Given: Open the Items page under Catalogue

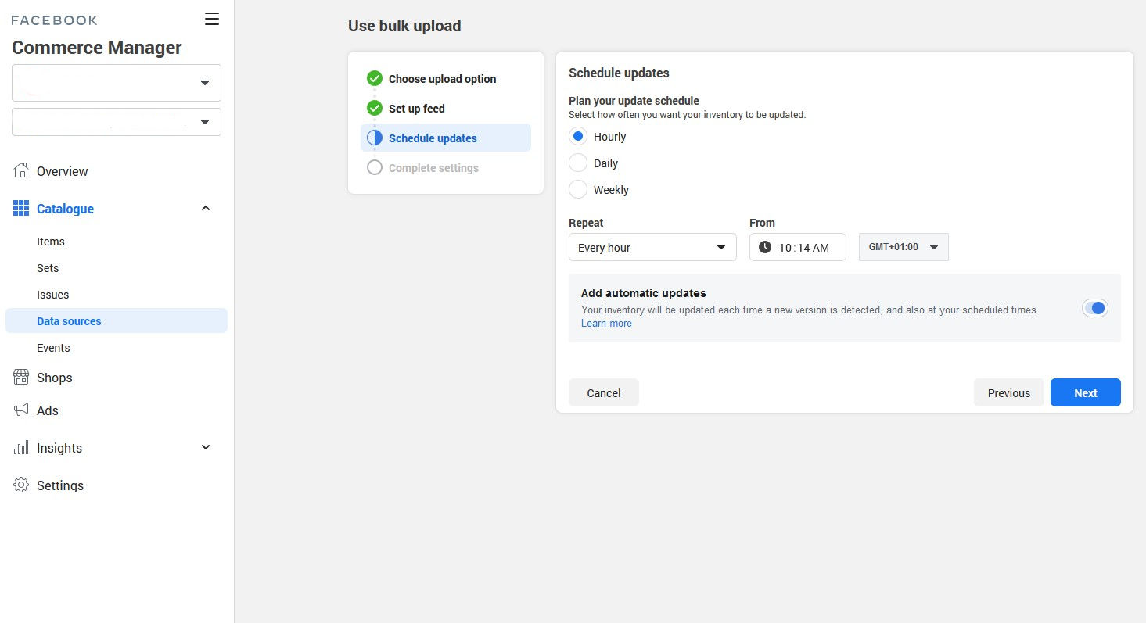Looking at the screenshot, I should 51,241.
